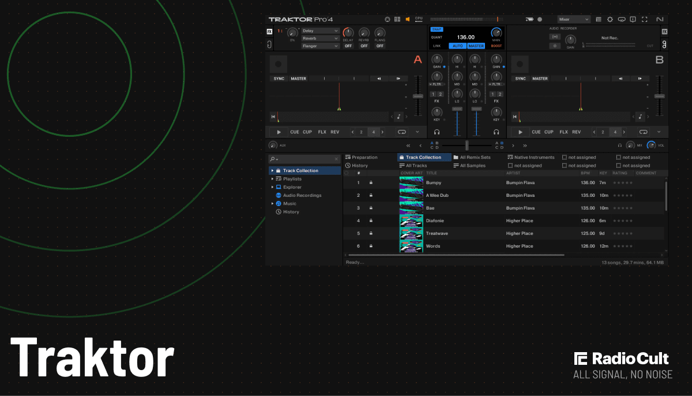The image size is (692, 396).
Task: Open the alert notification icon in header
Action: [x=633, y=19]
